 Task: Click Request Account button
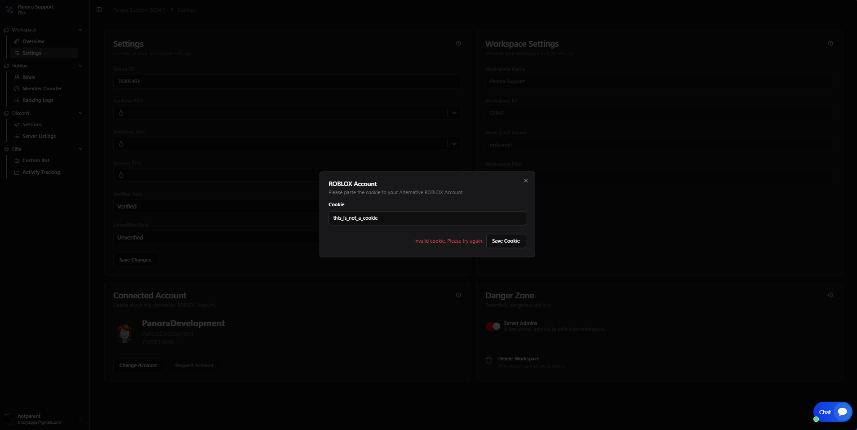click(194, 365)
